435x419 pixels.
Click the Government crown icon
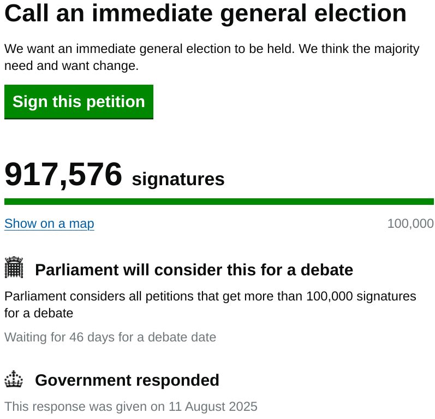click(14, 379)
